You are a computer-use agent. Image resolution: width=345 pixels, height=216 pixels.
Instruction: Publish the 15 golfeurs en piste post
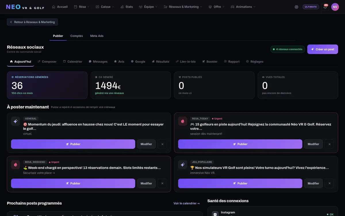click(240, 144)
